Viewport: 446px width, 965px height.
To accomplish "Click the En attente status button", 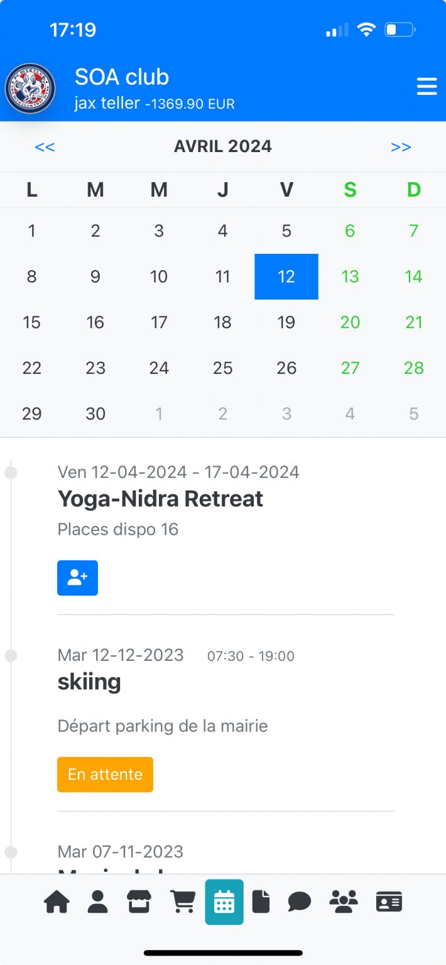I will tap(105, 775).
